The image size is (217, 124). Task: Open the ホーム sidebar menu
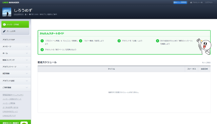point(16,53)
